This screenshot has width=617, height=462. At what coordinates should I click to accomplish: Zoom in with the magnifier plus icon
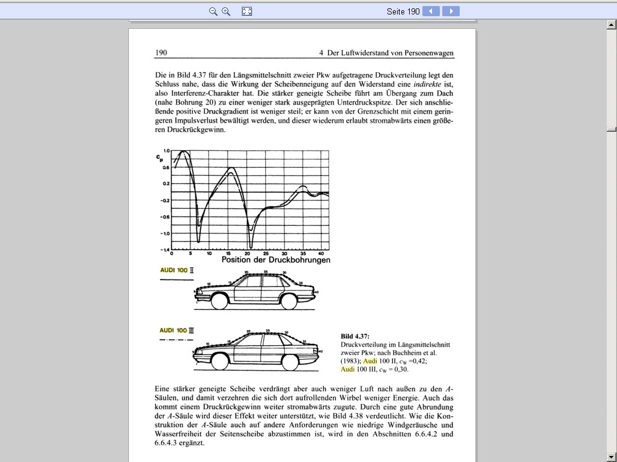point(226,11)
